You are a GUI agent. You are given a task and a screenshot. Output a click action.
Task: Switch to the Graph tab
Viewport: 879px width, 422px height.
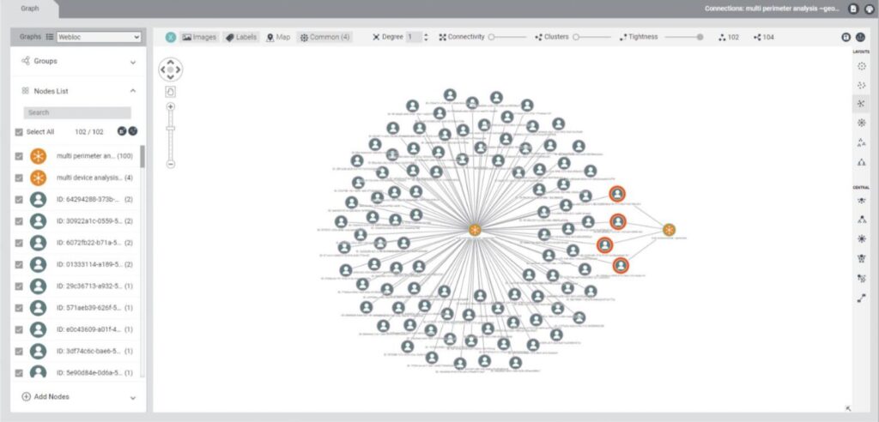pyautogui.click(x=30, y=9)
